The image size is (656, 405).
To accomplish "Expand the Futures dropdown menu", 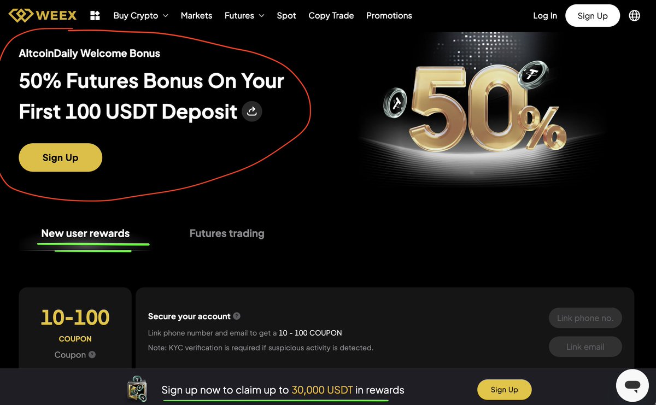I will [x=244, y=15].
